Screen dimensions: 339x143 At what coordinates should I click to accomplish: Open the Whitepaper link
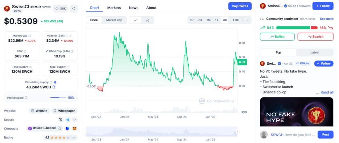point(64,111)
